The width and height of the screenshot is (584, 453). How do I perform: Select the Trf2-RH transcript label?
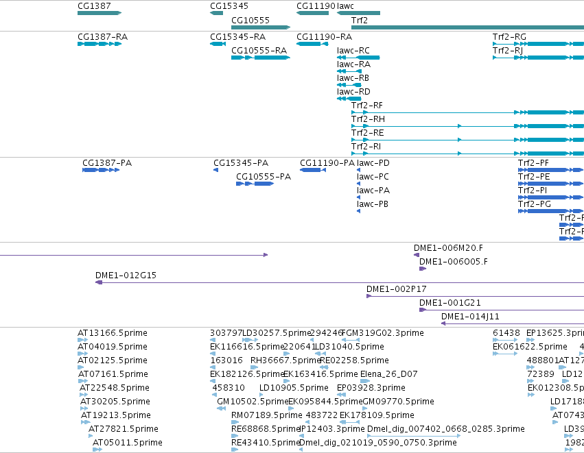(368, 119)
